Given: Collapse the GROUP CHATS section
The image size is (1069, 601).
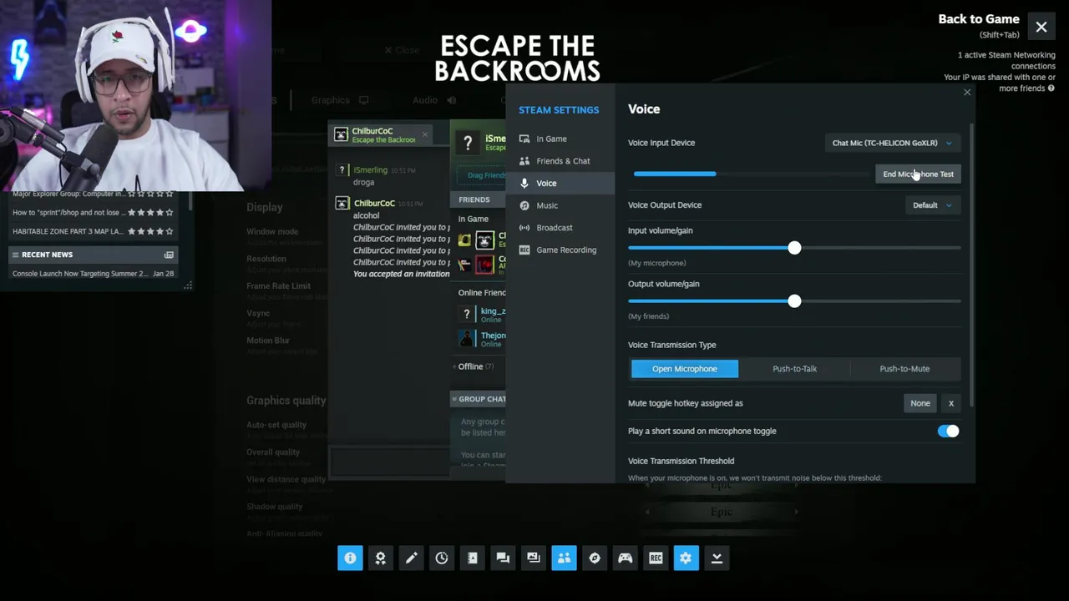Looking at the screenshot, I should click(479, 399).
